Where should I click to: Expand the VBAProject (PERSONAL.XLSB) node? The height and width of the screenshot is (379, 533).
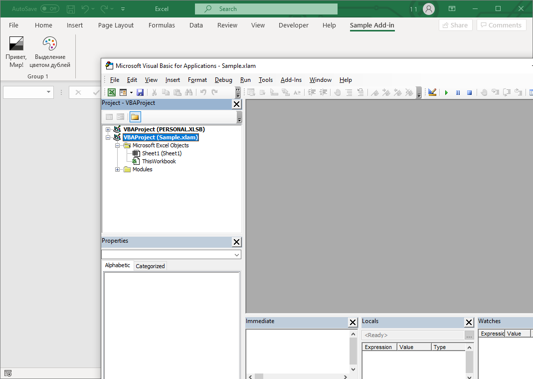tap(108, 129)
